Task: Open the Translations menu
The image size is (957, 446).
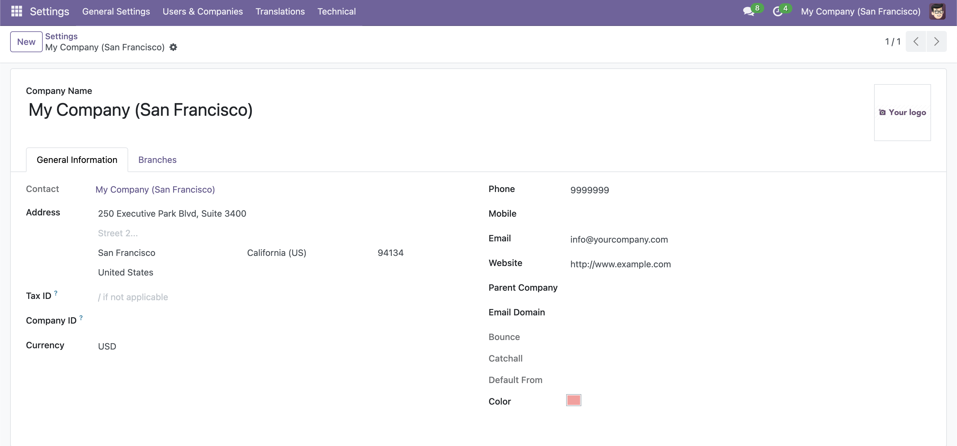Action: 280,11
